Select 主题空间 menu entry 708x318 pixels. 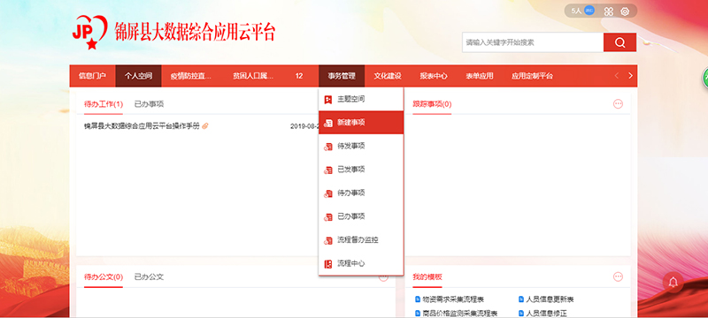tap(361, 99)
